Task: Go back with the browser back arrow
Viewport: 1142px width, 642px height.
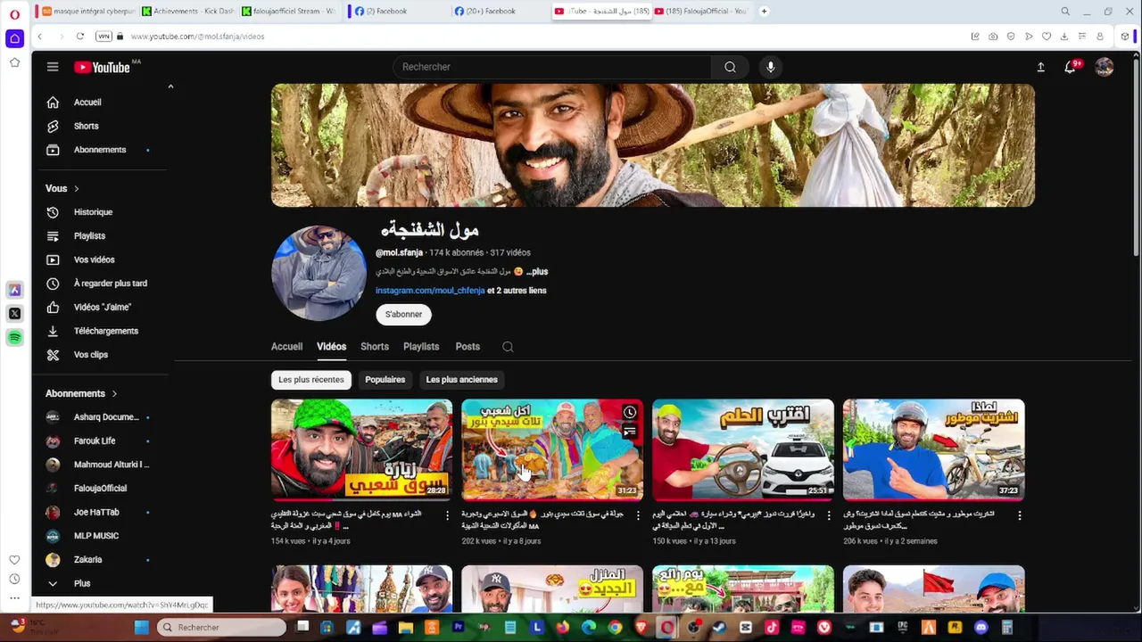Action: pyautogui.click(x=39, y=37)
